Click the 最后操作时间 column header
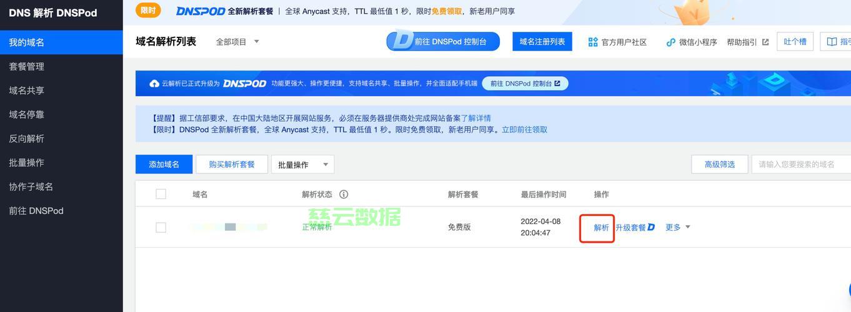 (x=544, y=194)
